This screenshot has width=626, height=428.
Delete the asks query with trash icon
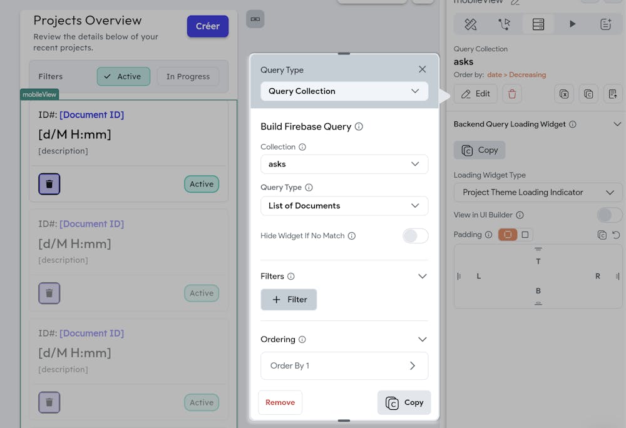pos(512,94)
